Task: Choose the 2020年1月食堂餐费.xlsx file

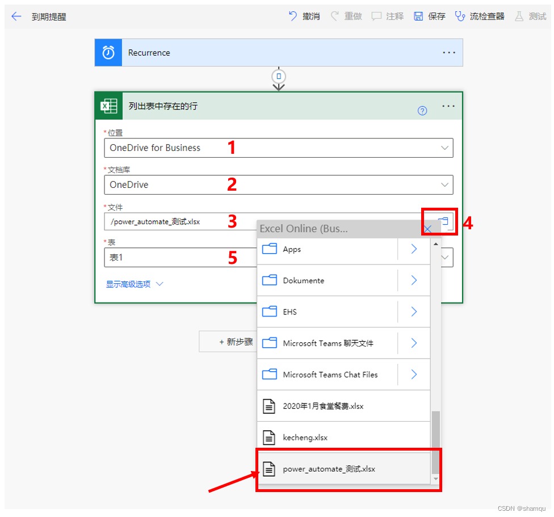Action: (x=343, y=406)
